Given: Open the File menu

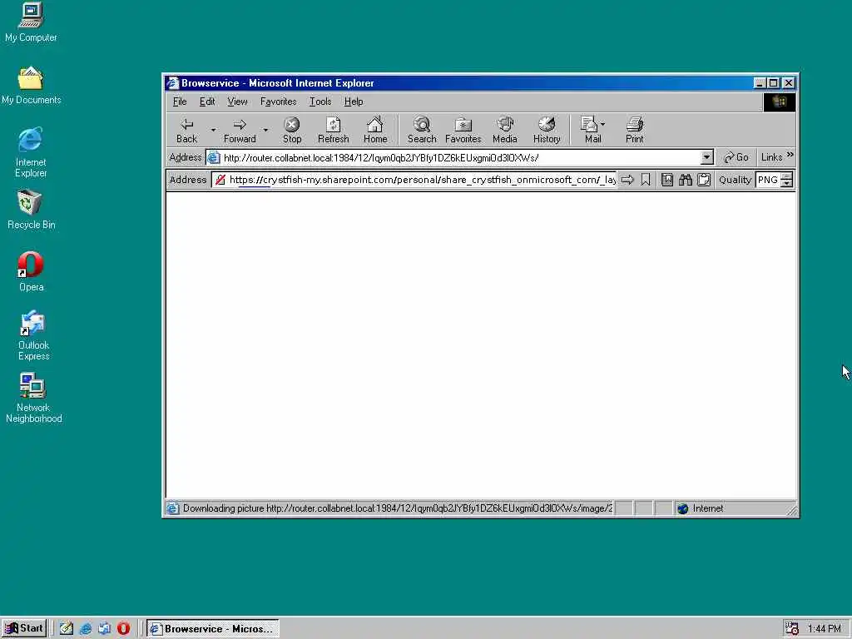Looking at the screenshot, I should [180, 102].
